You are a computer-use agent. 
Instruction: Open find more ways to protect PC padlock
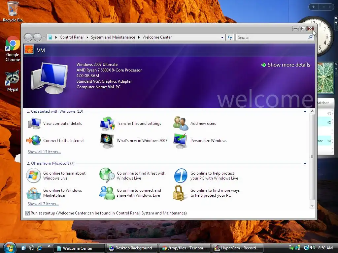coord(179,193)
